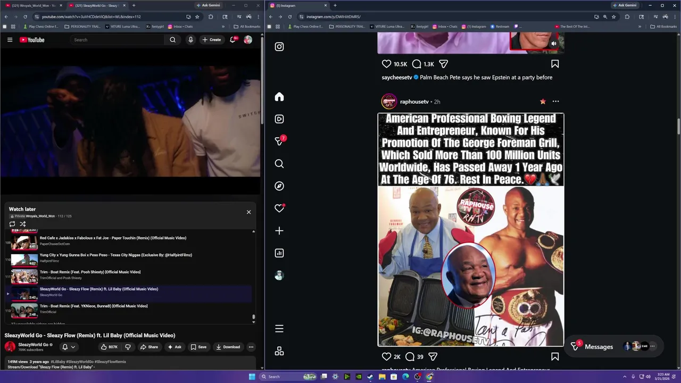Click the Instagram logo icon in sidebar
Viewport: 681px width, 383px height.
tap(279, 47)
